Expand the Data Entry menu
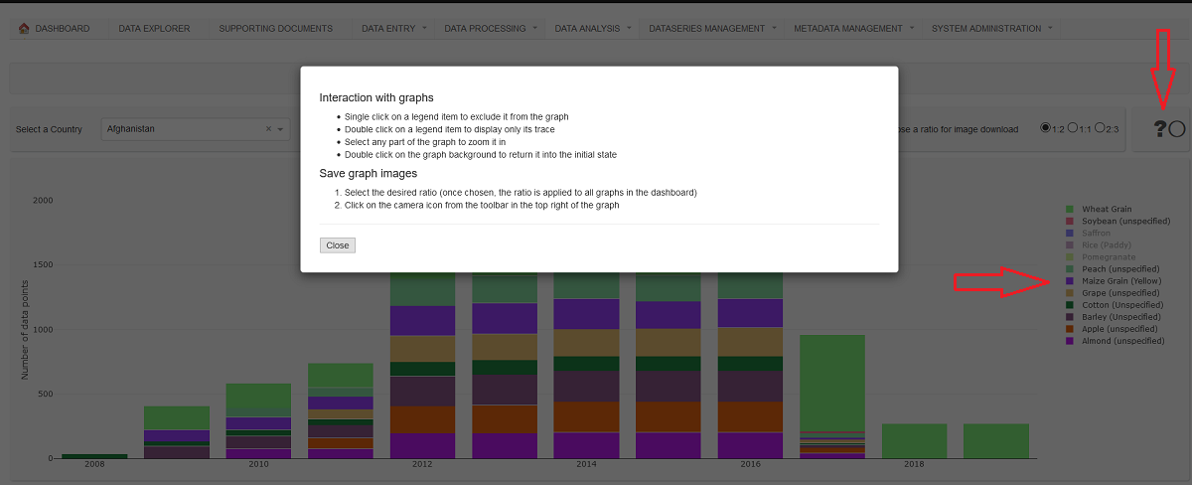 click(393, 28)
